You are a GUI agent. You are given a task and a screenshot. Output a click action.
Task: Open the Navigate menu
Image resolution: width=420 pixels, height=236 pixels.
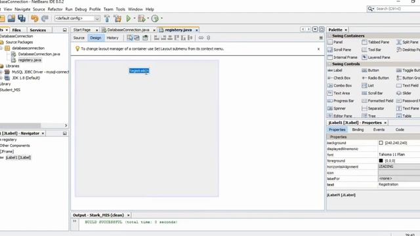[22, 9]
